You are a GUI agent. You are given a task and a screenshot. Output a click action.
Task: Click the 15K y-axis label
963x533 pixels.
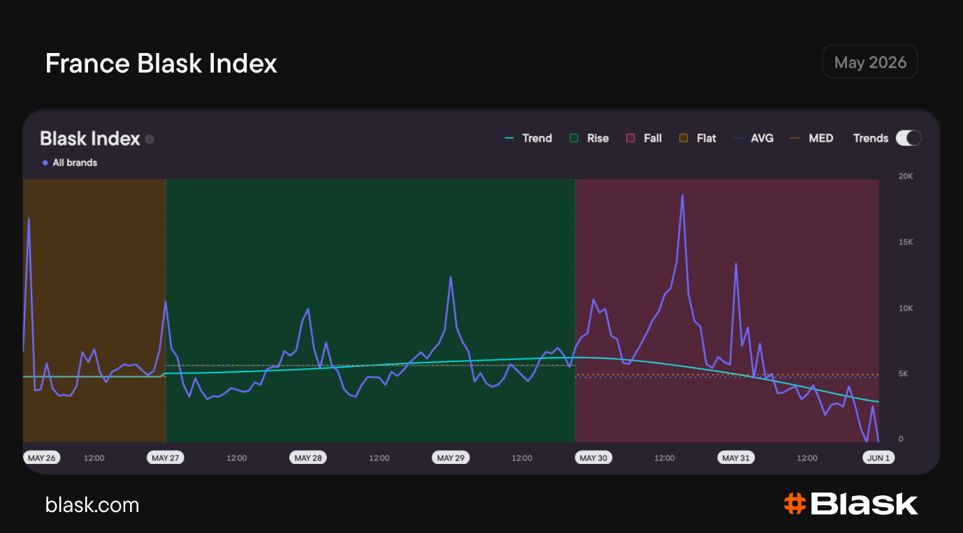coord(906,242)
